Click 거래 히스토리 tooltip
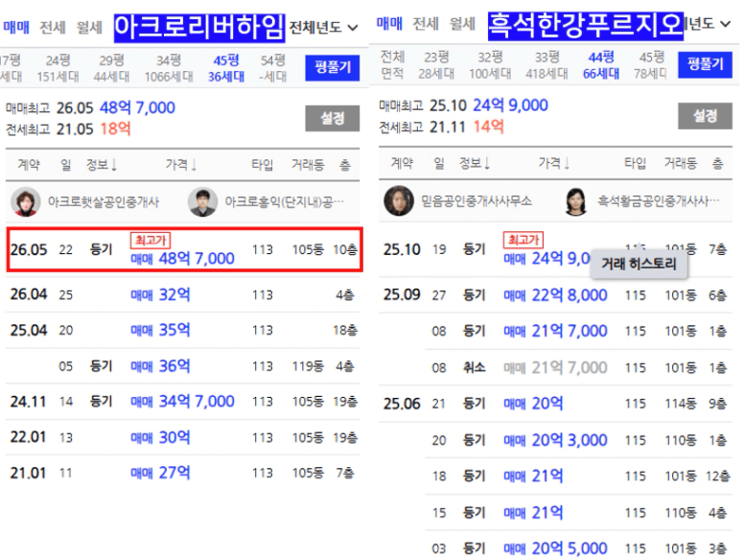 (x=639, y=264)
